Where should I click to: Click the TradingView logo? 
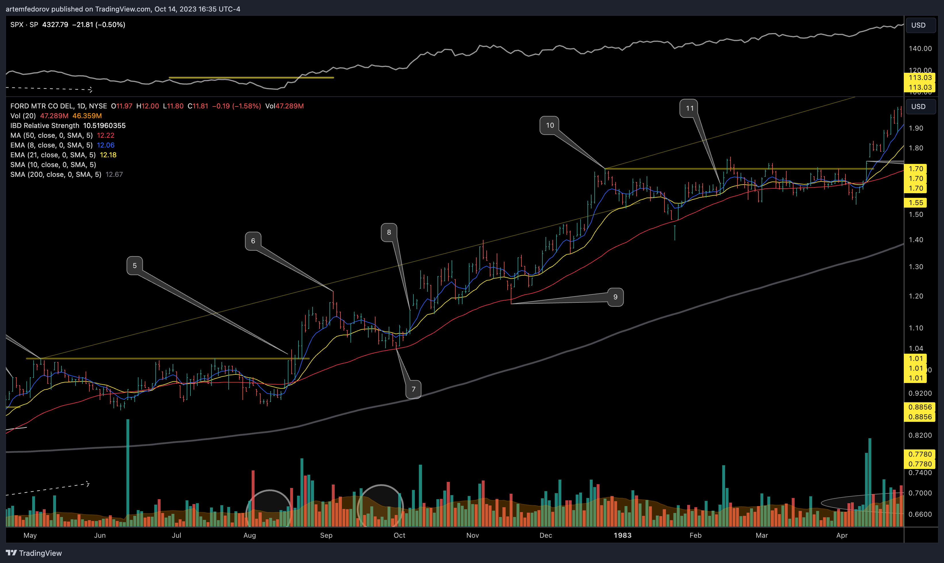coord(34,553)
